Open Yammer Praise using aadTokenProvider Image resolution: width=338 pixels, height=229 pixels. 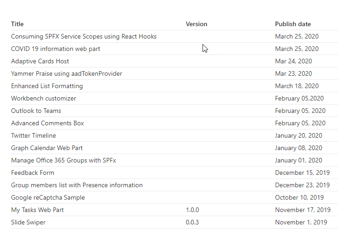point(67,74)
